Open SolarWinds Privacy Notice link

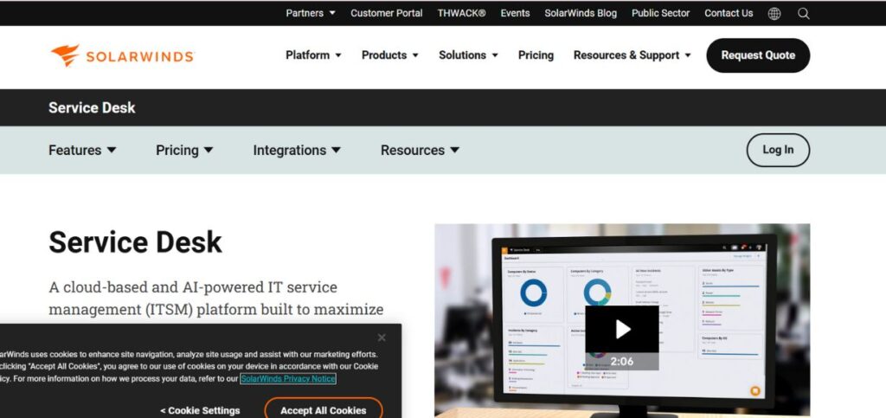(x=288, y=378)
